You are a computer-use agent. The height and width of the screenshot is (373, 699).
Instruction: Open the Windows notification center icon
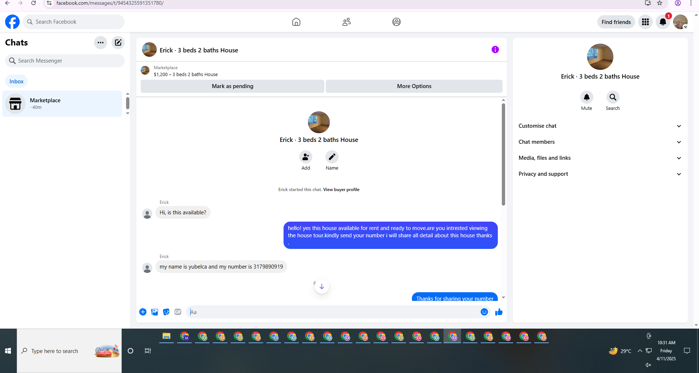coord(687,351)
